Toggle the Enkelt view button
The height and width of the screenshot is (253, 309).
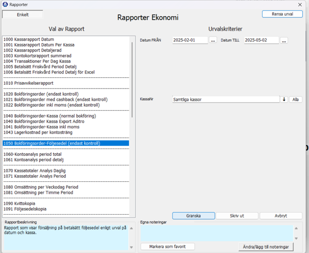(22, 15)
